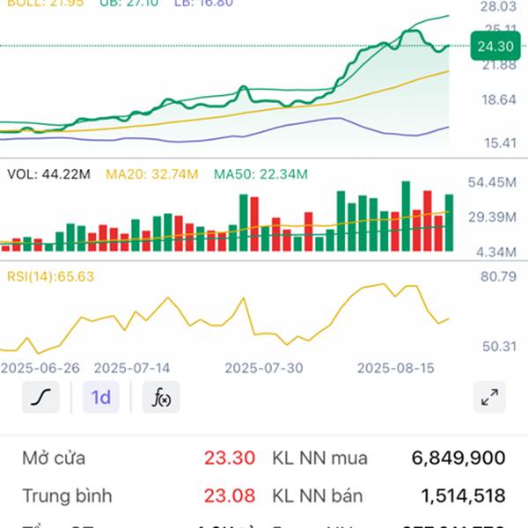This screenshot has height=528, width=528.
Task: Click the RSI(14):65.63 indicator label
Action: click(x=50, y=276)
